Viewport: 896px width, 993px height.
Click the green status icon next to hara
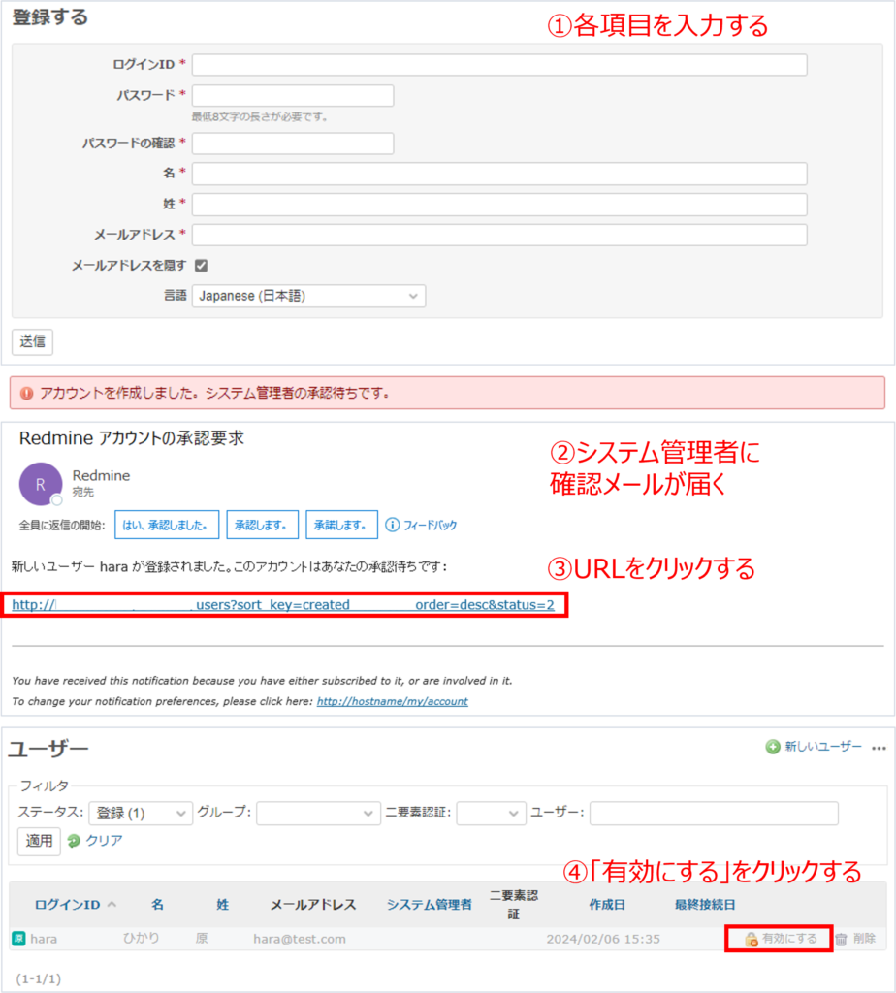pos(17,938)
